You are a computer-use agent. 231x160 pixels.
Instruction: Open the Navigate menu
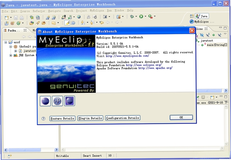[54, 11]
